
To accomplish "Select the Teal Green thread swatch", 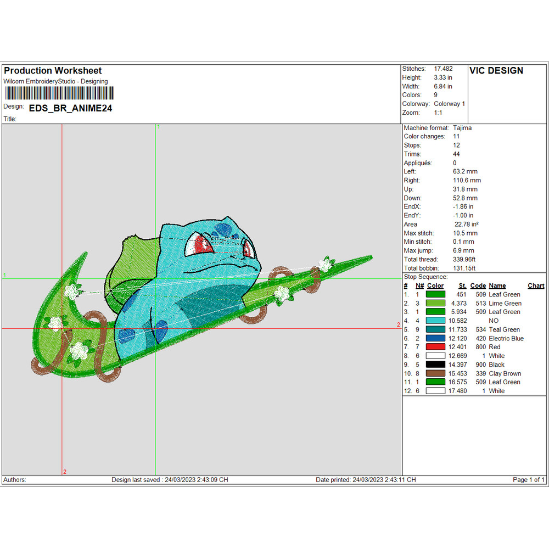I will [435, 329].
